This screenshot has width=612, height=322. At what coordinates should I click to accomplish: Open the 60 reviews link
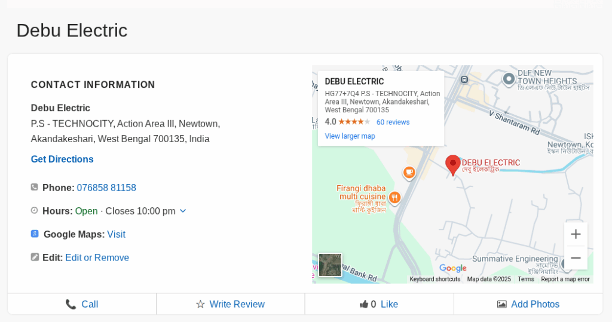393,122
